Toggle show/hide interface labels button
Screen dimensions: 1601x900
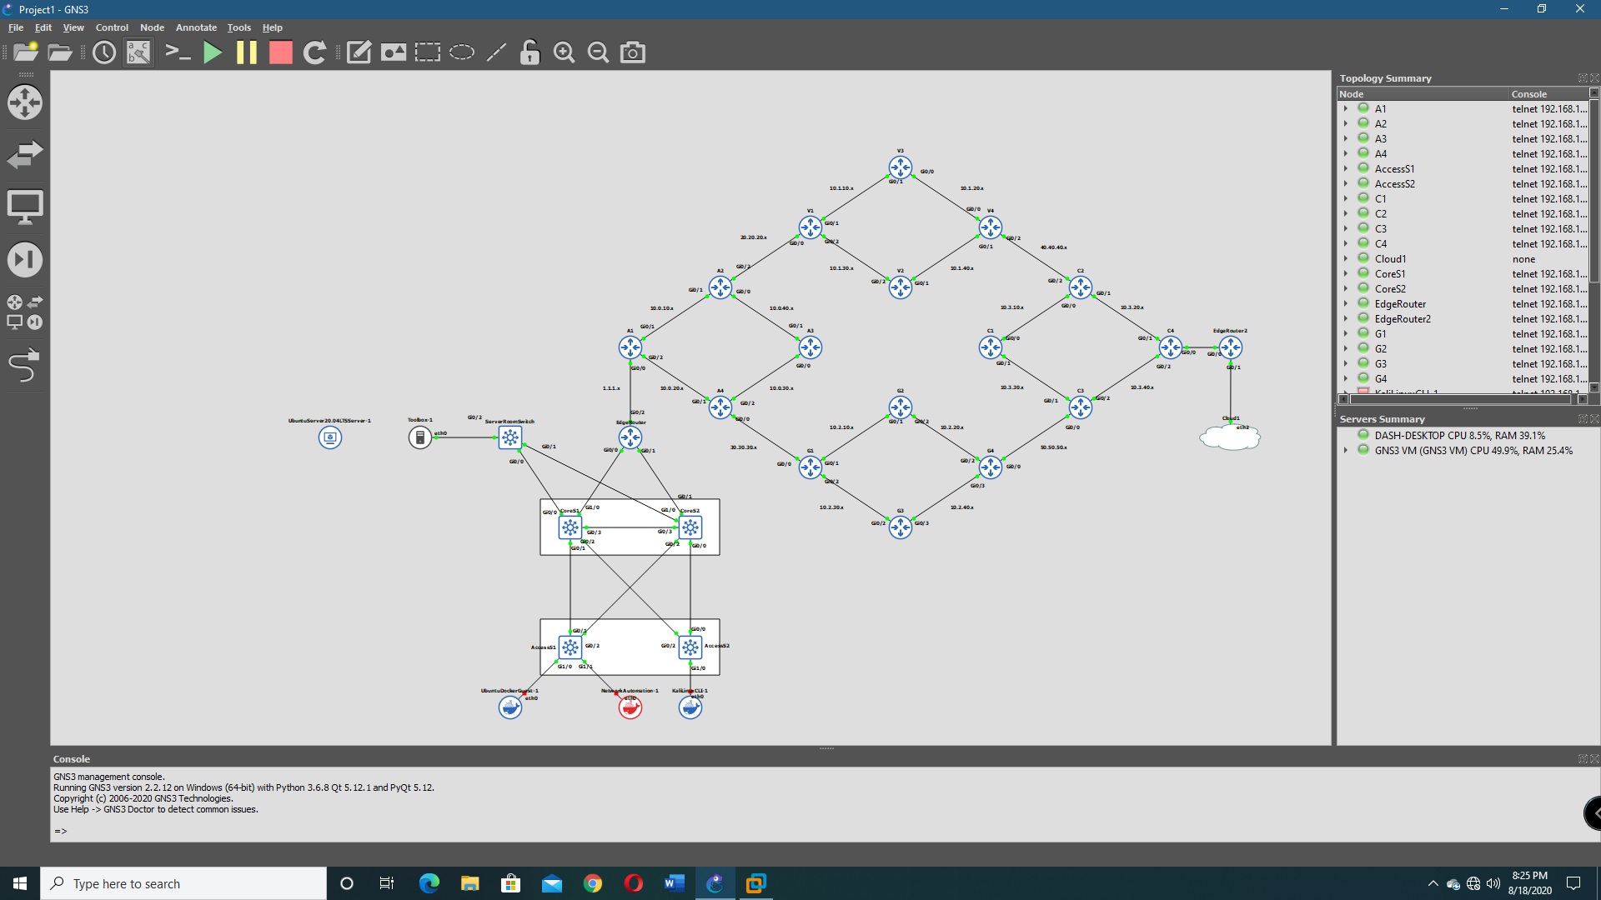(x=138, y=52)
